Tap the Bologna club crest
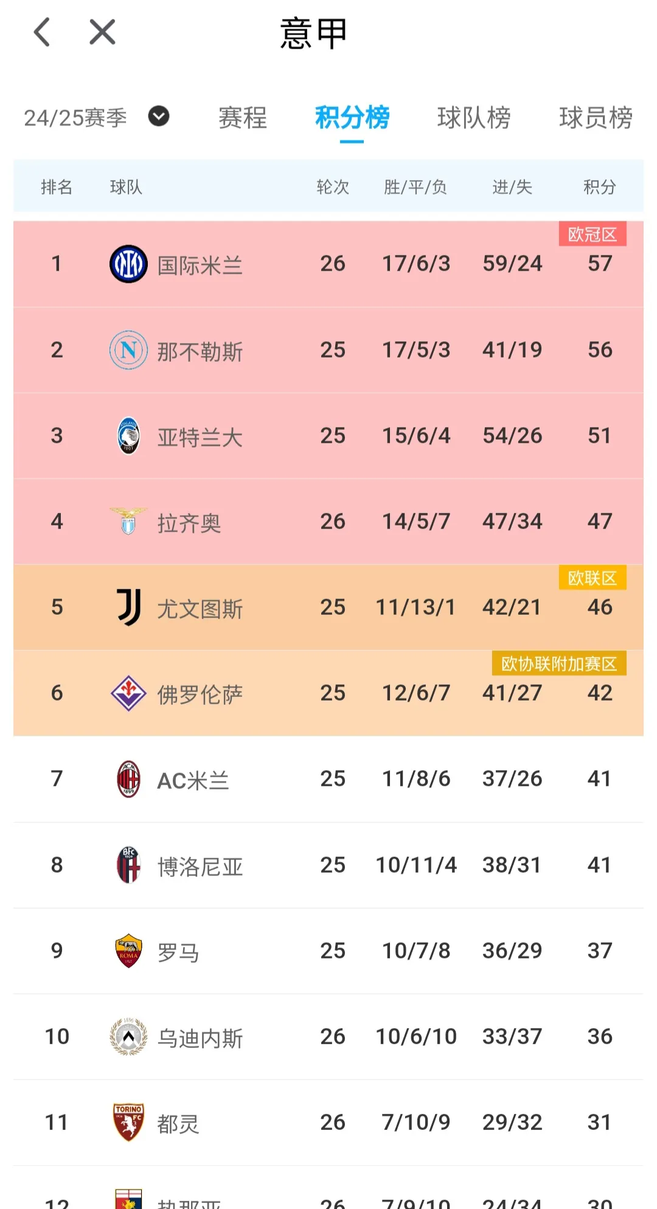 click(x=128, y=865)
